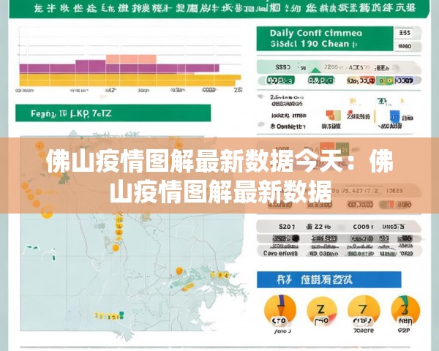The image size is (439, 351).
Task: Click the green banner ending in 'LKP, 7cTZ'
Action: pos(113,113)
